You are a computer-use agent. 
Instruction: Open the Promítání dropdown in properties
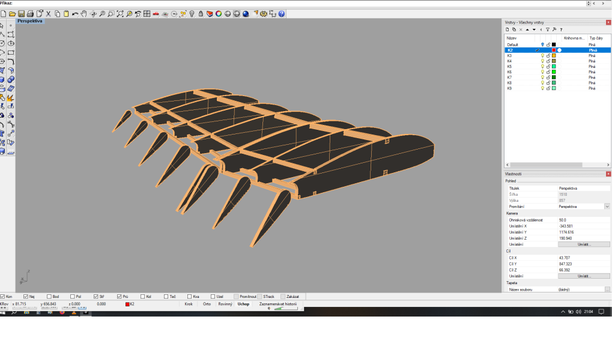pyautogui.click(x=607, y=206)
